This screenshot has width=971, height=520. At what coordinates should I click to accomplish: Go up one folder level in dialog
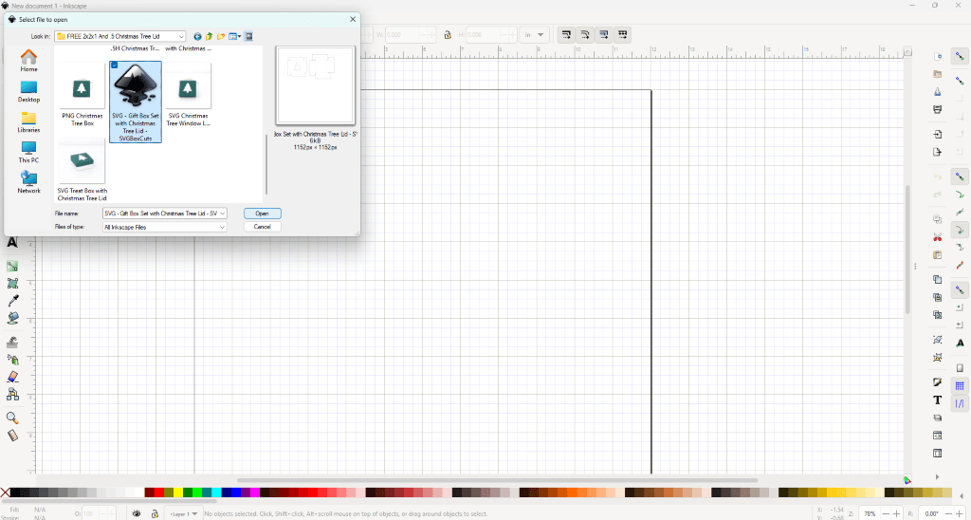pos(209,37)
